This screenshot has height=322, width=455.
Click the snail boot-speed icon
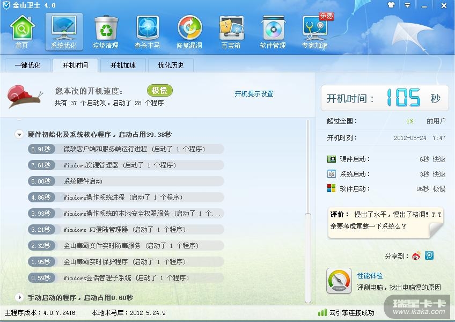point(25,96)
